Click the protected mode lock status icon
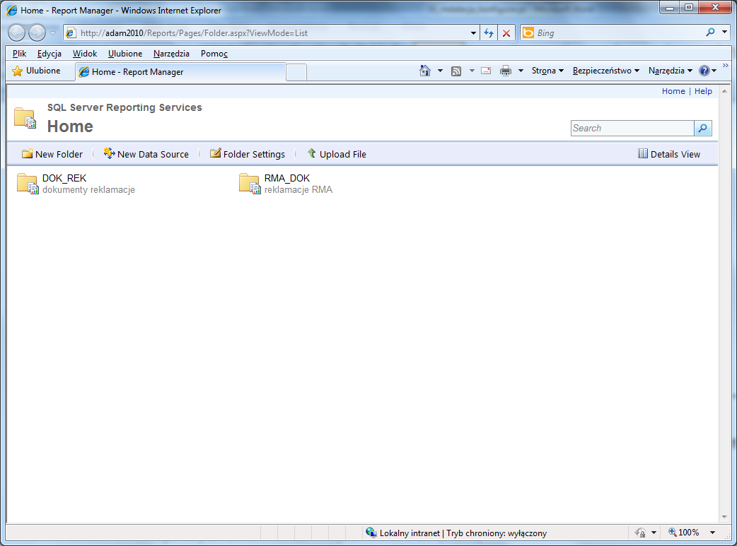737x546 pixels. click(640, 533)
